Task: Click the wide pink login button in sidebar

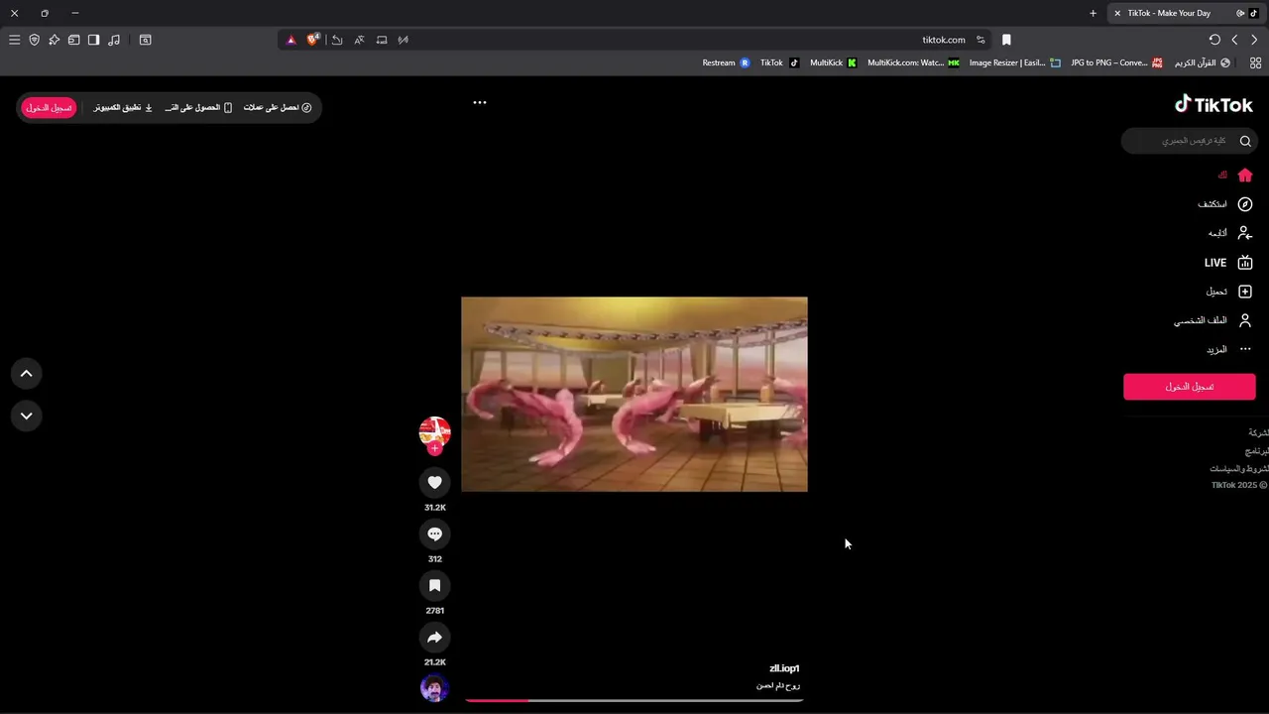Action: click(1189, 387)
